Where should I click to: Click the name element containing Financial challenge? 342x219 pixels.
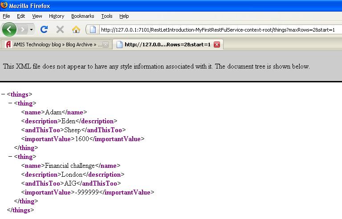click(x=71, y=166)
